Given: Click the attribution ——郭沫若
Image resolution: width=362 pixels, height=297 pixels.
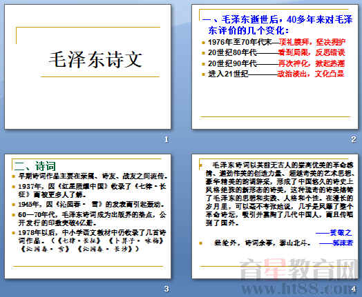Looking at the screenshot, I should pos(336,243).
